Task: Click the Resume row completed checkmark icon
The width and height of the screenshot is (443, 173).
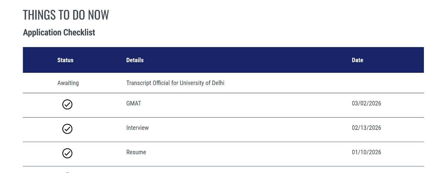Action: point(67,153)
